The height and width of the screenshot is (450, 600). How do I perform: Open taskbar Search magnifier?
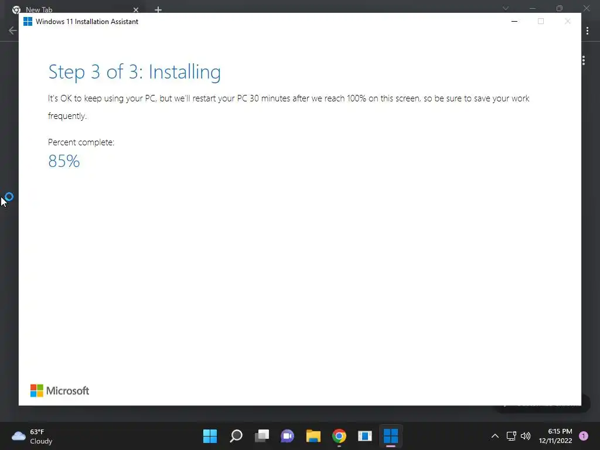236,436
